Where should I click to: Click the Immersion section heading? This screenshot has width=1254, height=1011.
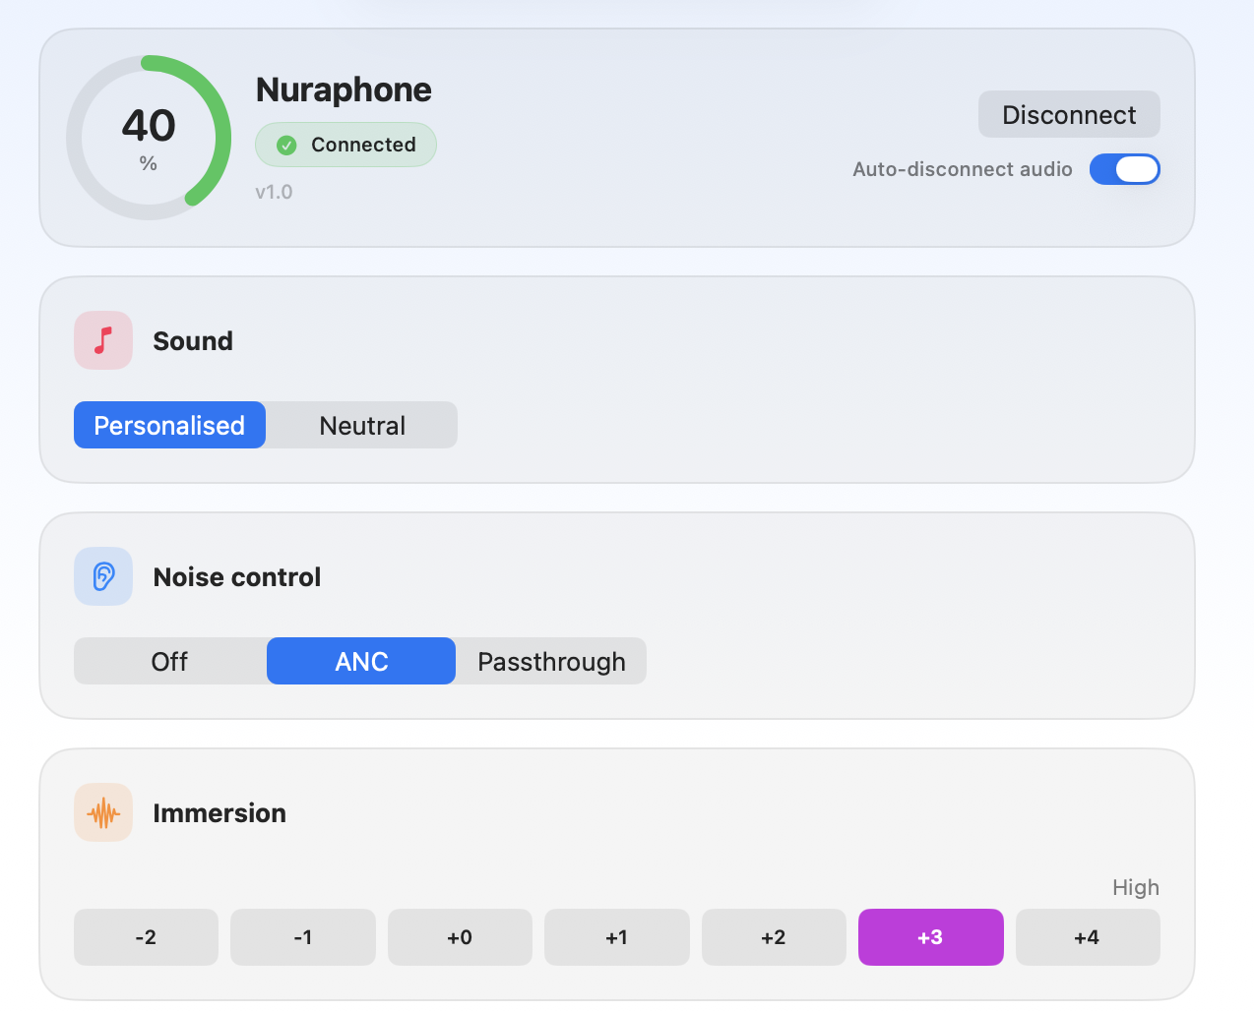[x=219, y=813]
